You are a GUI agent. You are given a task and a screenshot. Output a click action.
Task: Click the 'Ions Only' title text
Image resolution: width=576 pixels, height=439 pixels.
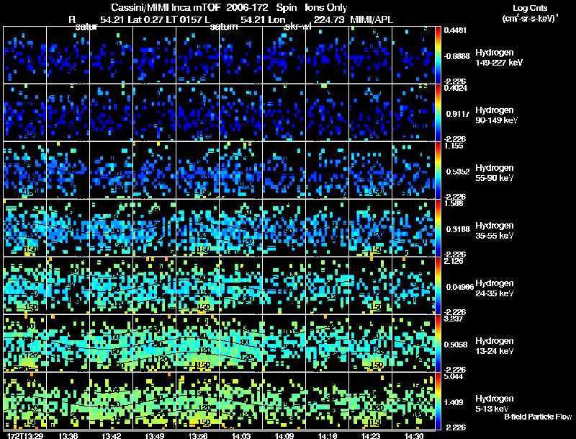(x=326, y=7)
